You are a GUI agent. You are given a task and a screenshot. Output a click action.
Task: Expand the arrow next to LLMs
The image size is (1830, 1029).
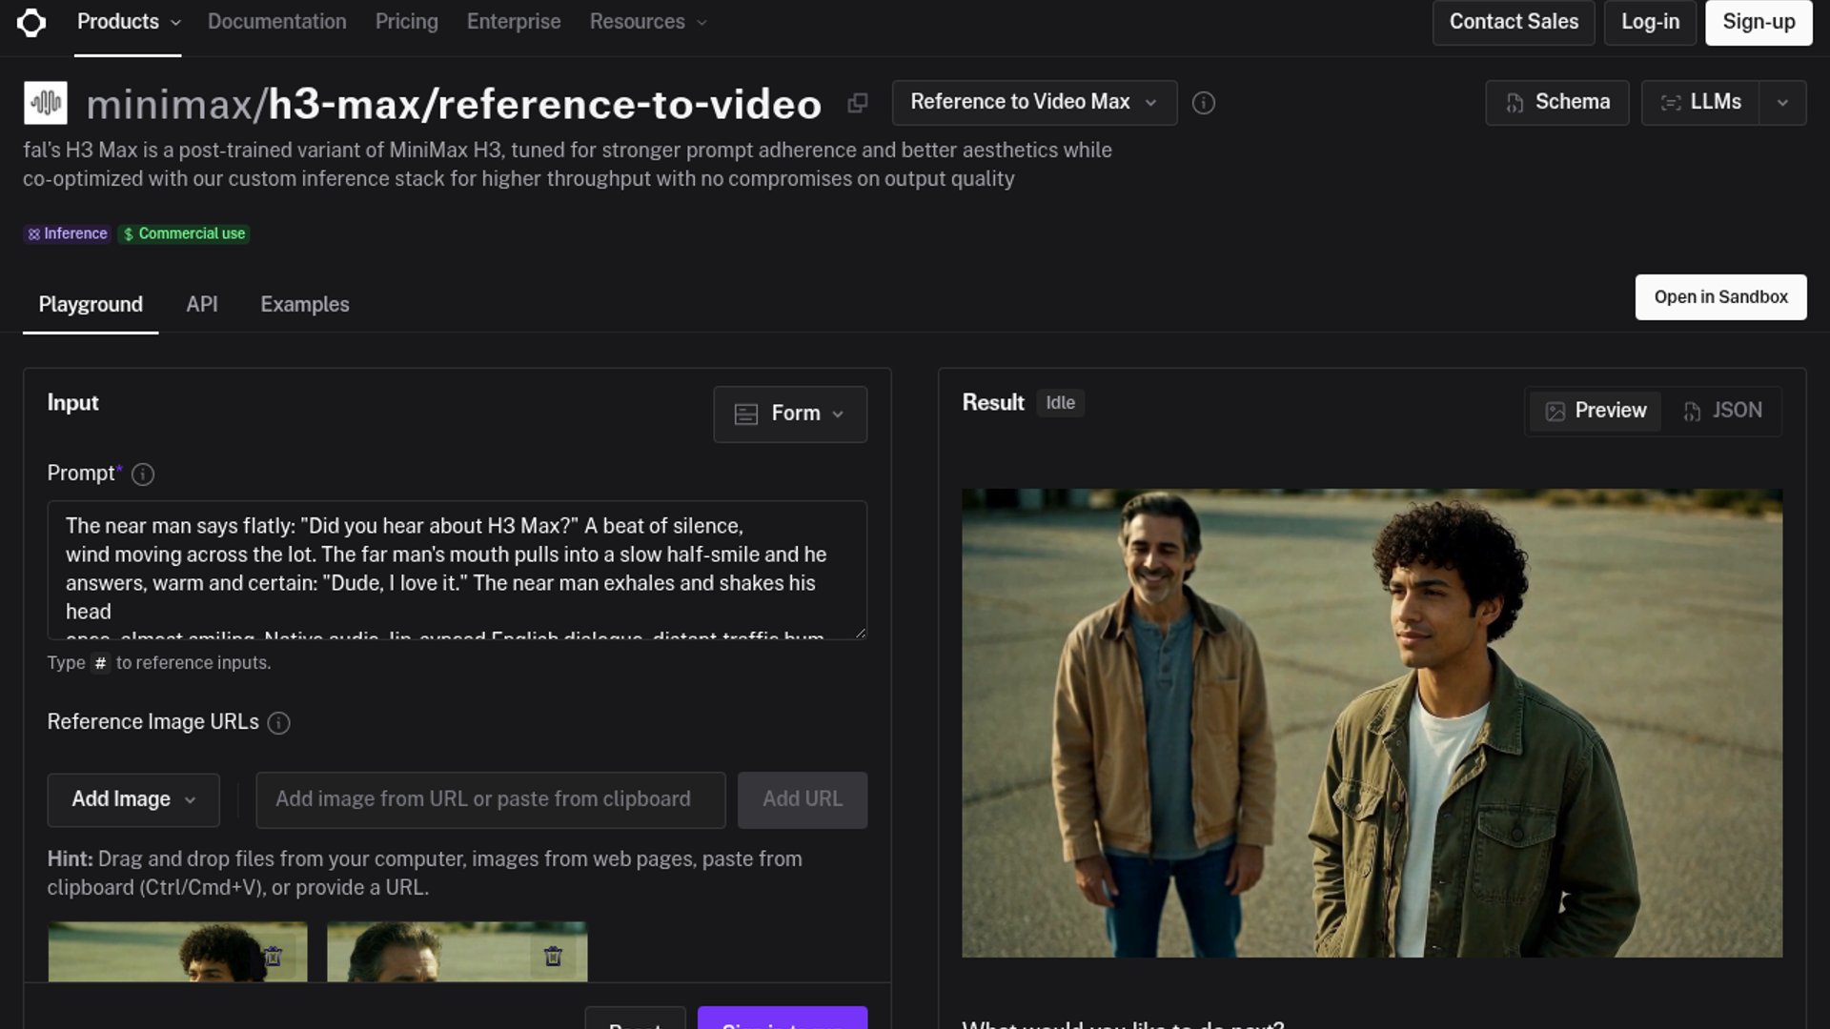[x=1782, y=103]
